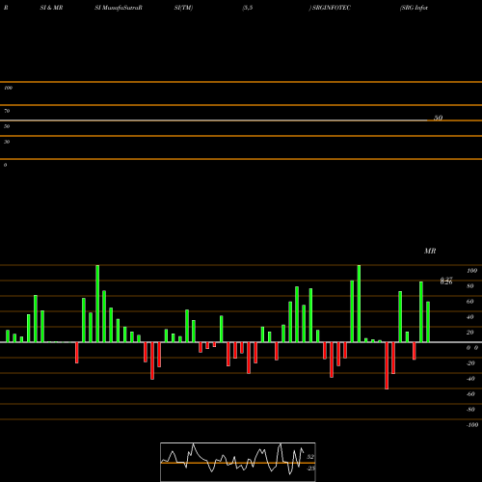Click the 'SI & MR' header text
This screenshot has height=482, width=482.
[x=51, y=8]
